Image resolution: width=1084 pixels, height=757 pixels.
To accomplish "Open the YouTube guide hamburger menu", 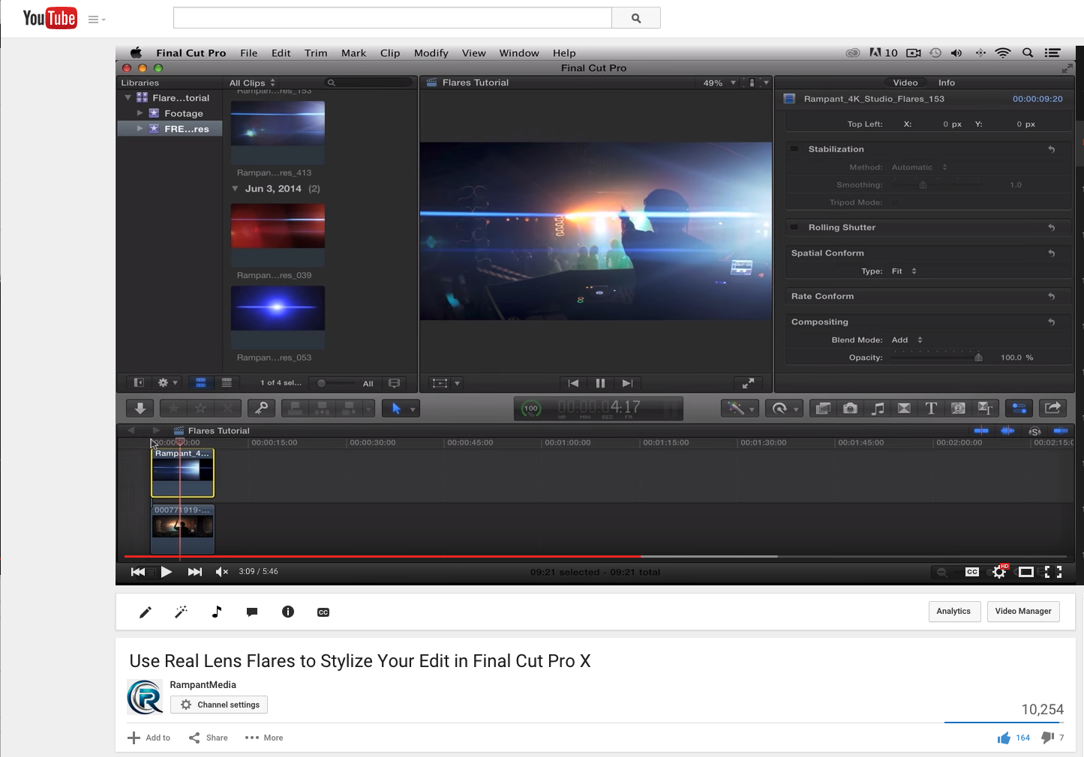I will [96, 19].
